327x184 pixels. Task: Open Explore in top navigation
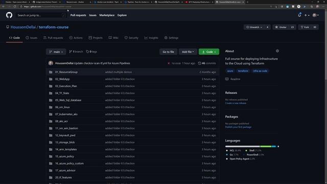point(122,15)
